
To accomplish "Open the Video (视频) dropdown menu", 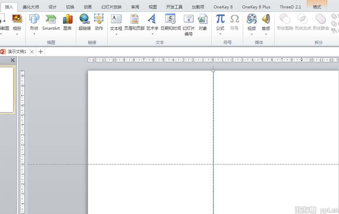I will tap(251, 34).
